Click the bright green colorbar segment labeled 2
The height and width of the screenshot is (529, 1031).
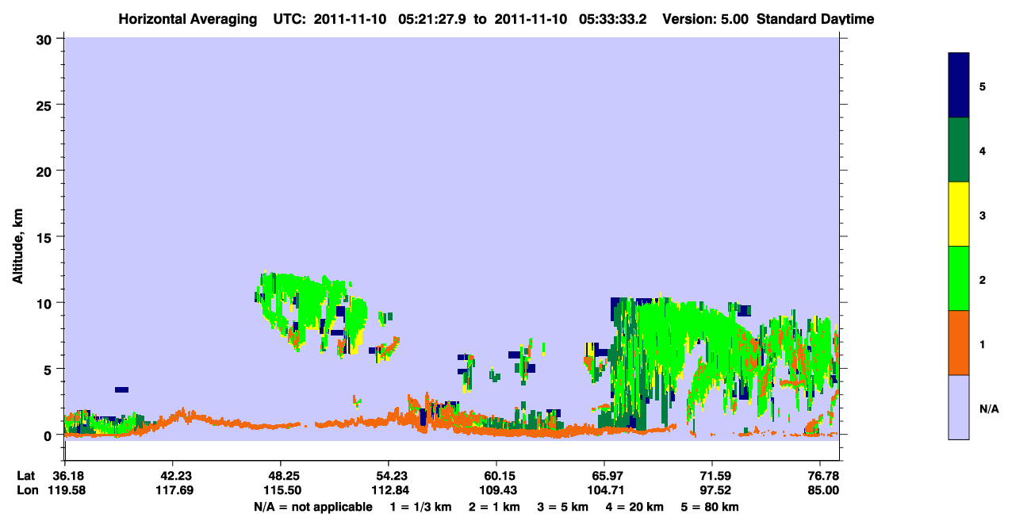click(x=959, y=278)
